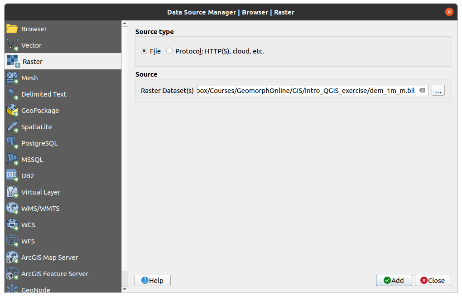The image size is (462, 297).
Task: Browse raster dataset with ellipsis button
Action: [x=438, y=91]
